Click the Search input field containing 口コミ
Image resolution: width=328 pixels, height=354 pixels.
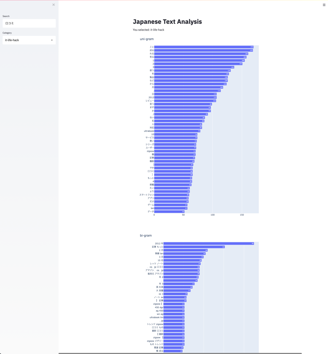click(29, 23)
